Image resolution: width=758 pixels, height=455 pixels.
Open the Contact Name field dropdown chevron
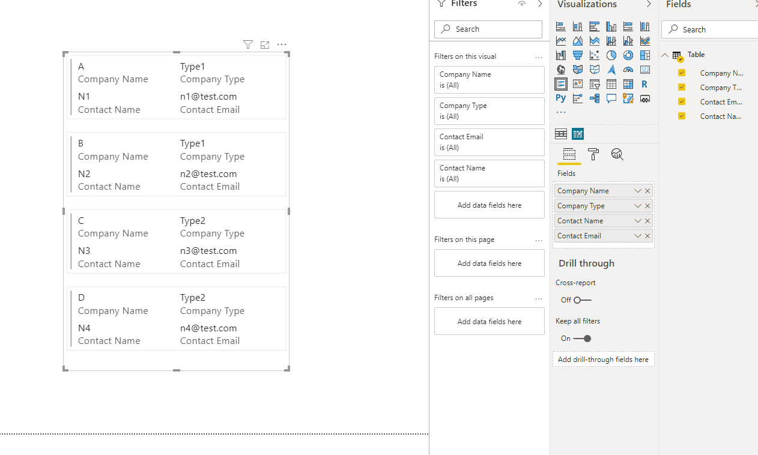coord(638,221)
